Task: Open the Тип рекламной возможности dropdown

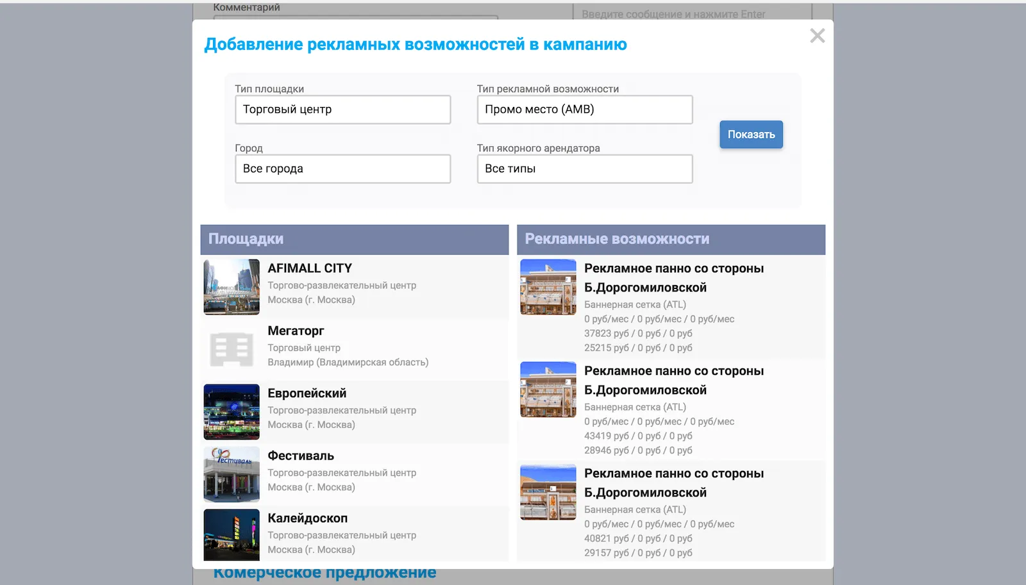Action: click(584, 110)
